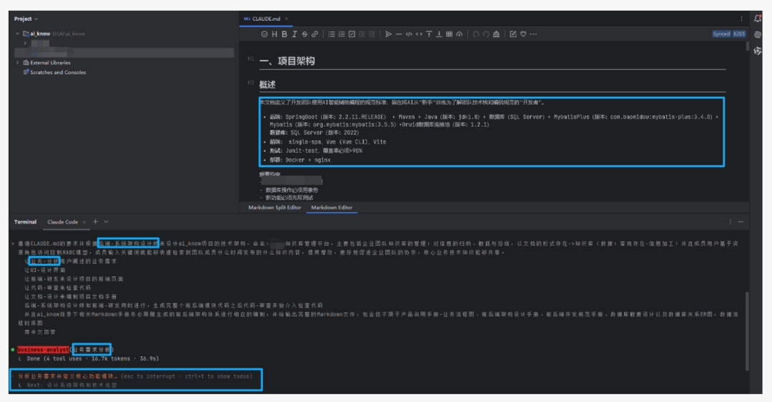Click the Done 4 tool uses status line
The image size is (772, 402).
(x=92, y=358)
